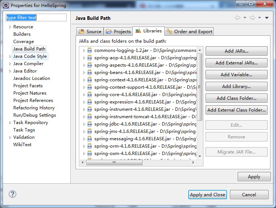Go forward using the right arrow icon
276x208 pixels.
pyautogui.click(x=252, y=18)
